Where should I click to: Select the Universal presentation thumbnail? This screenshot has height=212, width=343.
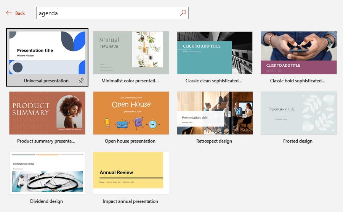pos(47,53)
